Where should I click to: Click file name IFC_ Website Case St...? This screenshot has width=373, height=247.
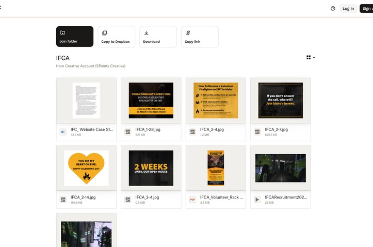(92, 129)
